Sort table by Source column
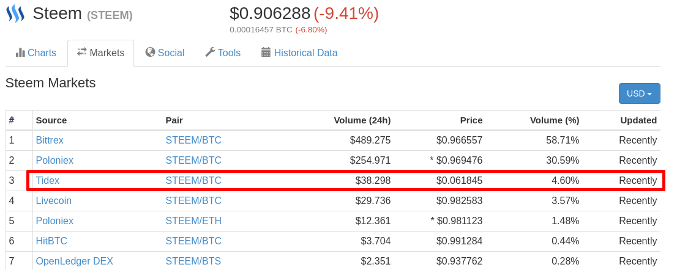 pos(51,120)
